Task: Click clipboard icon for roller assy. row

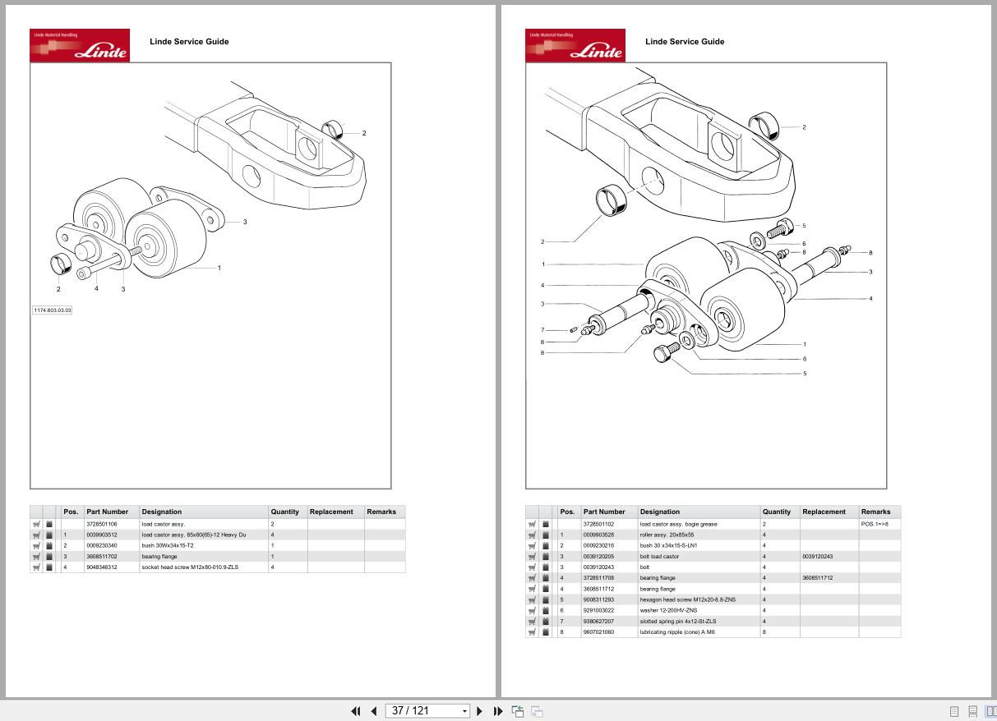Action: click(x=546, y=535)
